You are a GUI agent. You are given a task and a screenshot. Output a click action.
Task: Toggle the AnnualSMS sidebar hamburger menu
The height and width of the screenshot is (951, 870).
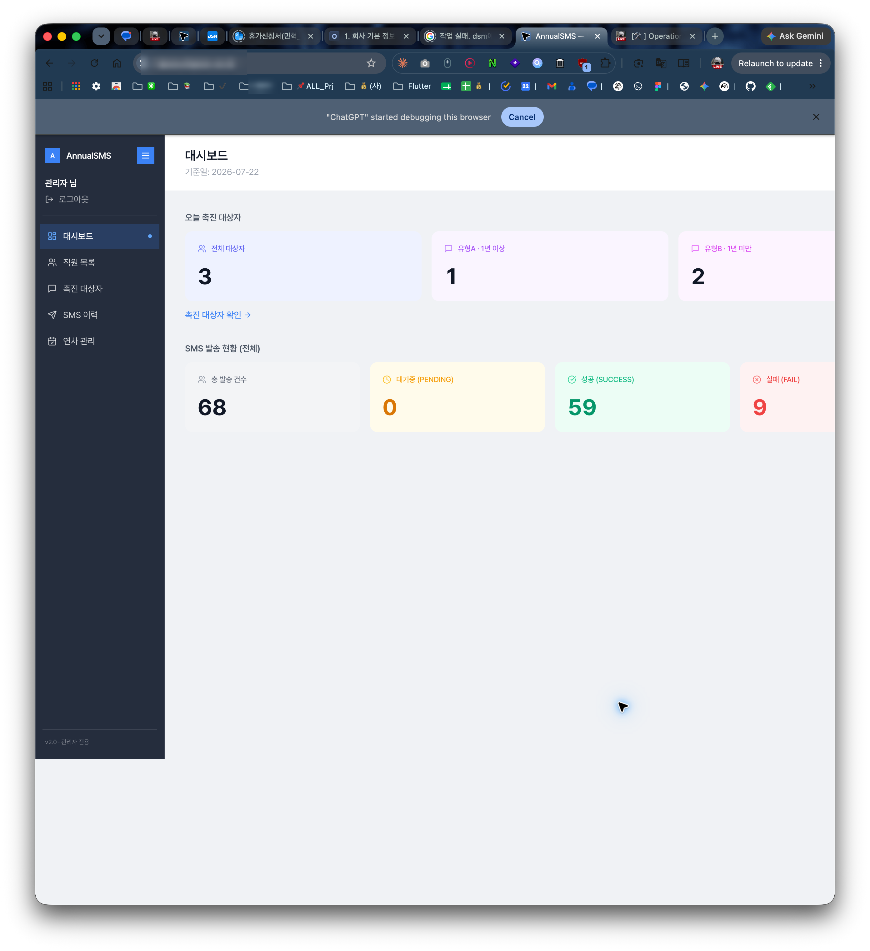[145, 156]
